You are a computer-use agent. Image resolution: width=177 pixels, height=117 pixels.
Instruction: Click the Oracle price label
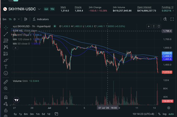78,7
